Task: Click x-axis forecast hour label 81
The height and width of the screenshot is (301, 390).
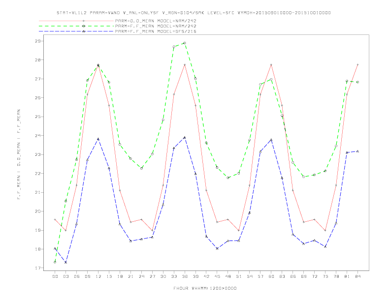Action: pyautogui.click(x=347, y=276)
